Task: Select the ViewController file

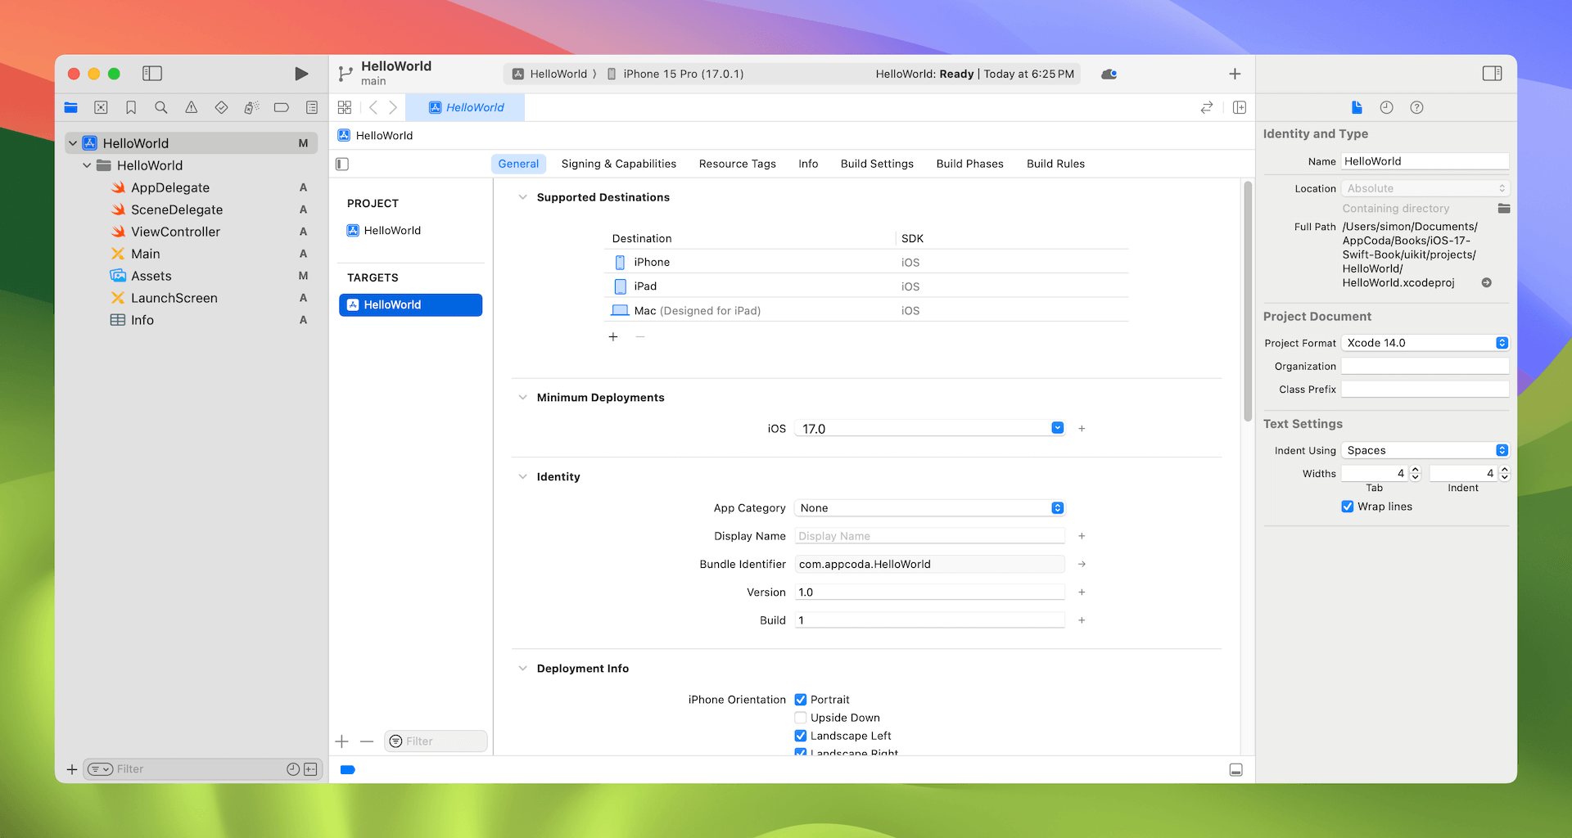Action: point(175,232)
